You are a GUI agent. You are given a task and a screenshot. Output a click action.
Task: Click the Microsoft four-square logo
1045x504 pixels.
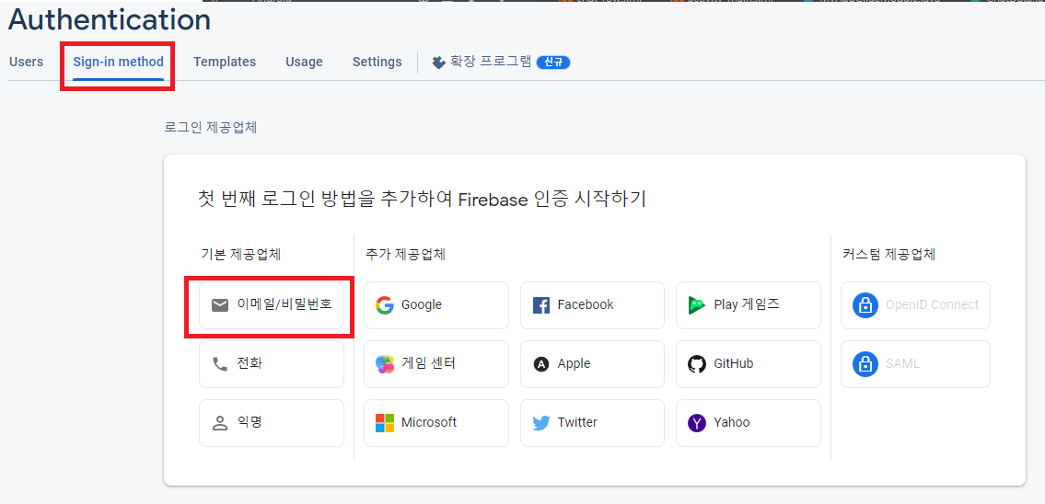(x=385, y=423)
